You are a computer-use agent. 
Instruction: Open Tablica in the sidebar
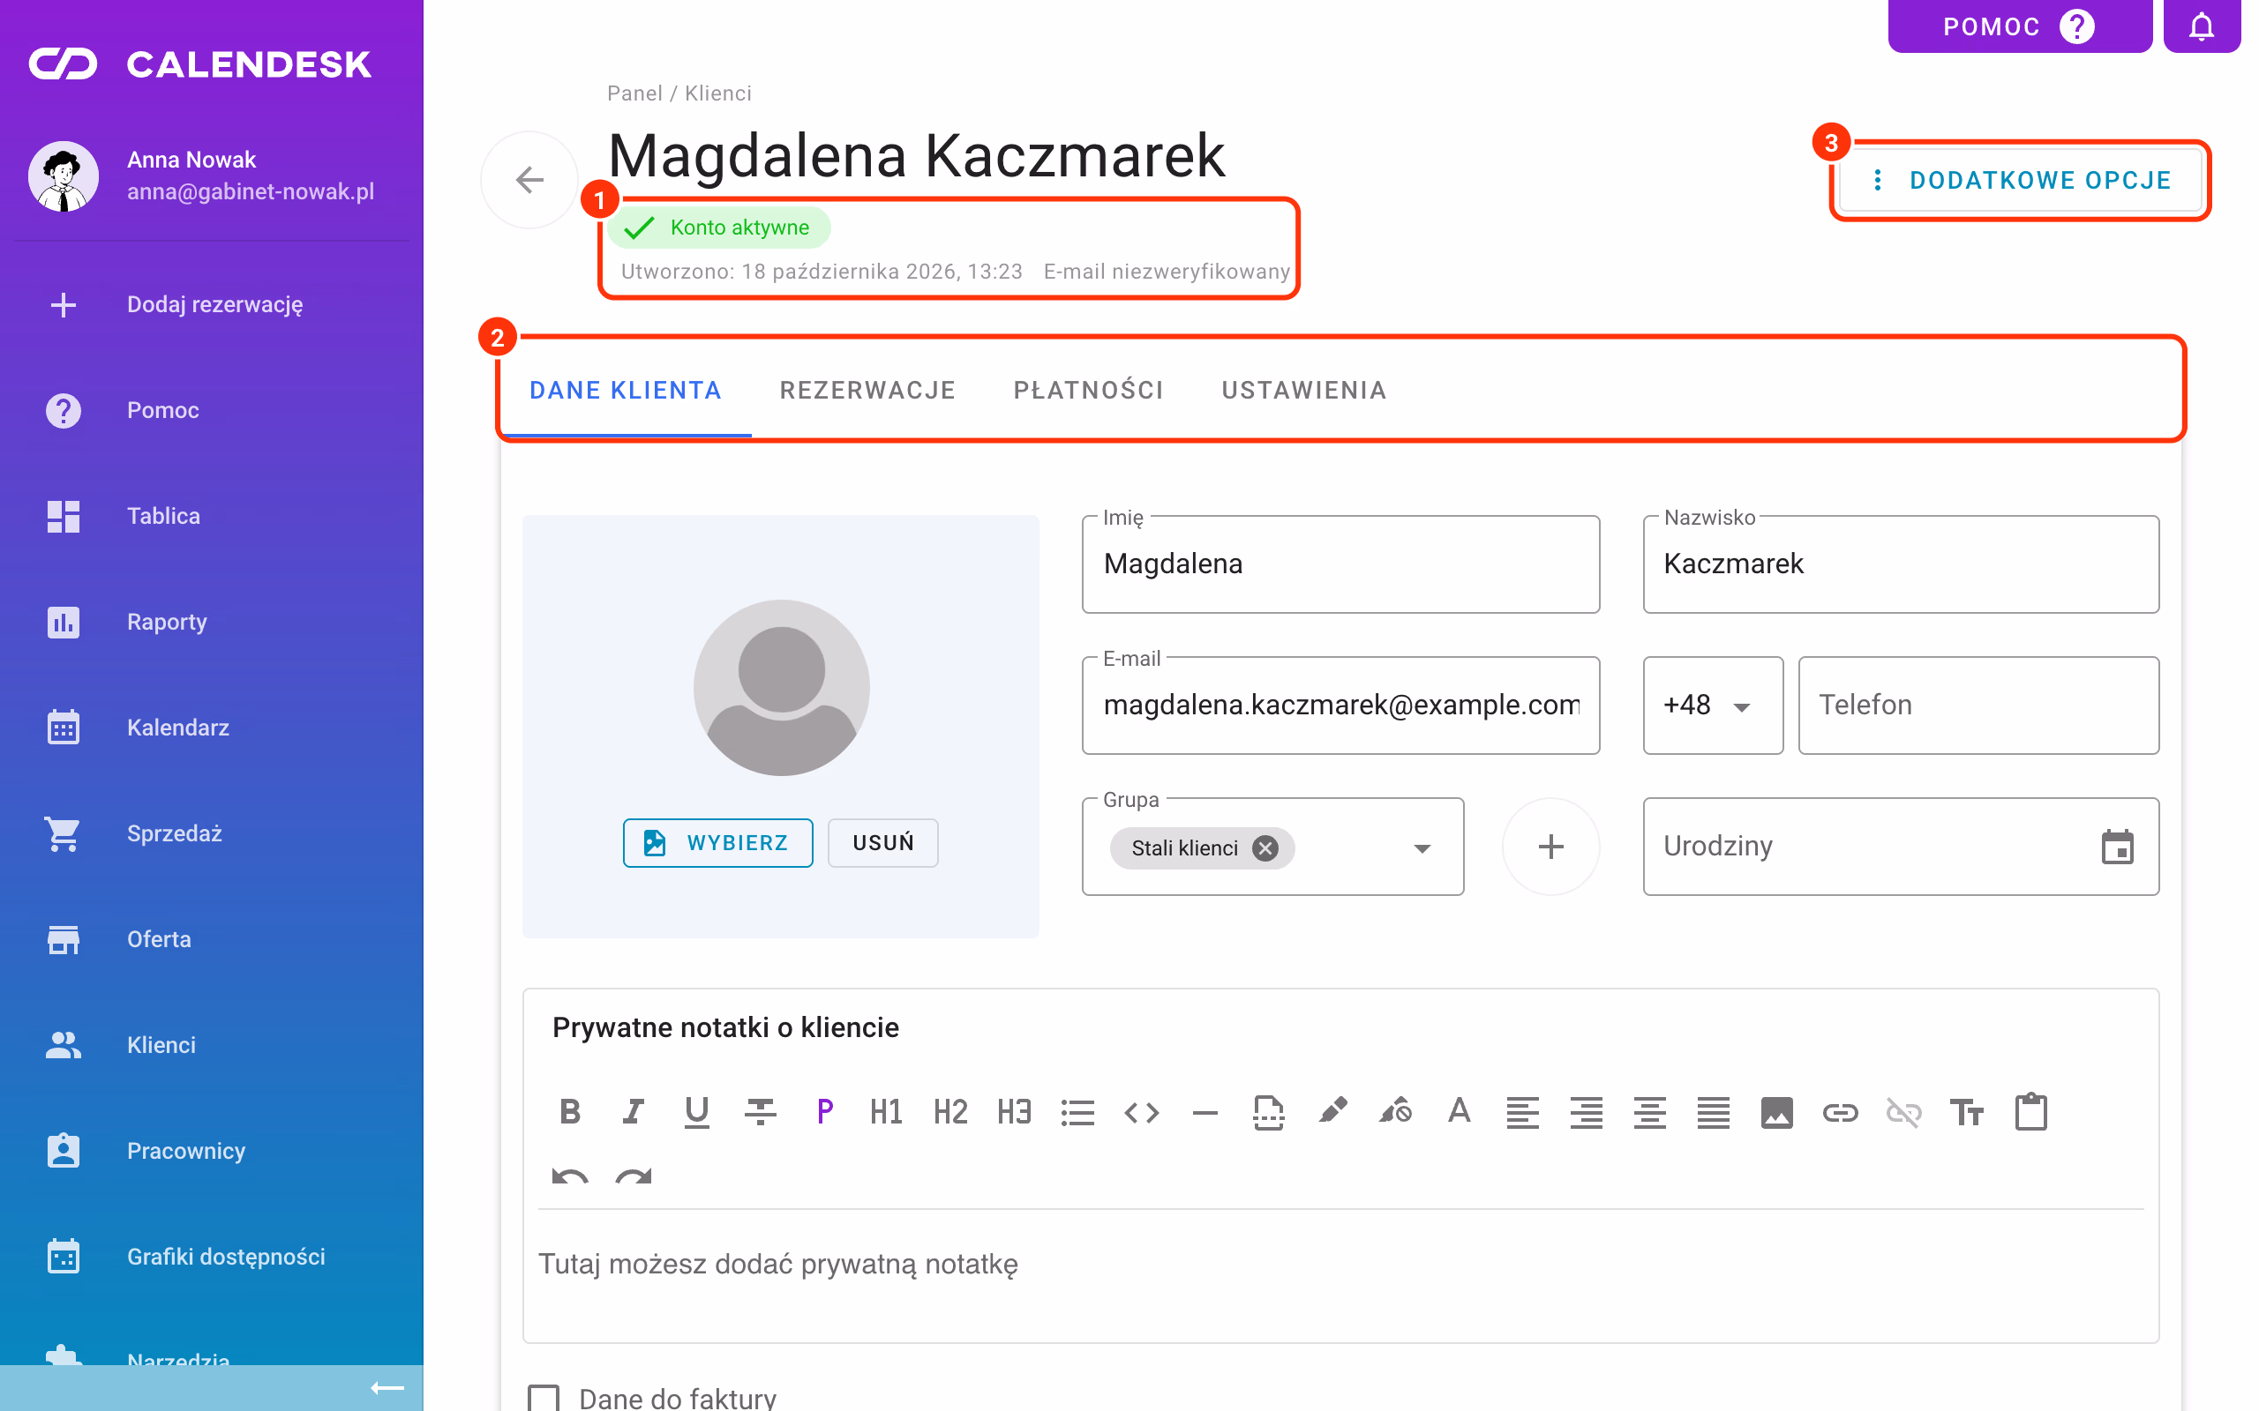coord(212,516)
